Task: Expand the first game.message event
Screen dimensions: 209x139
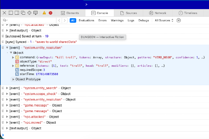Action: coord(7,105)
